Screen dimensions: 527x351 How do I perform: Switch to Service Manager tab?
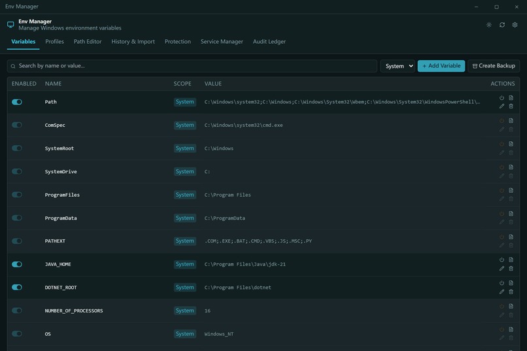coord(222,42)
